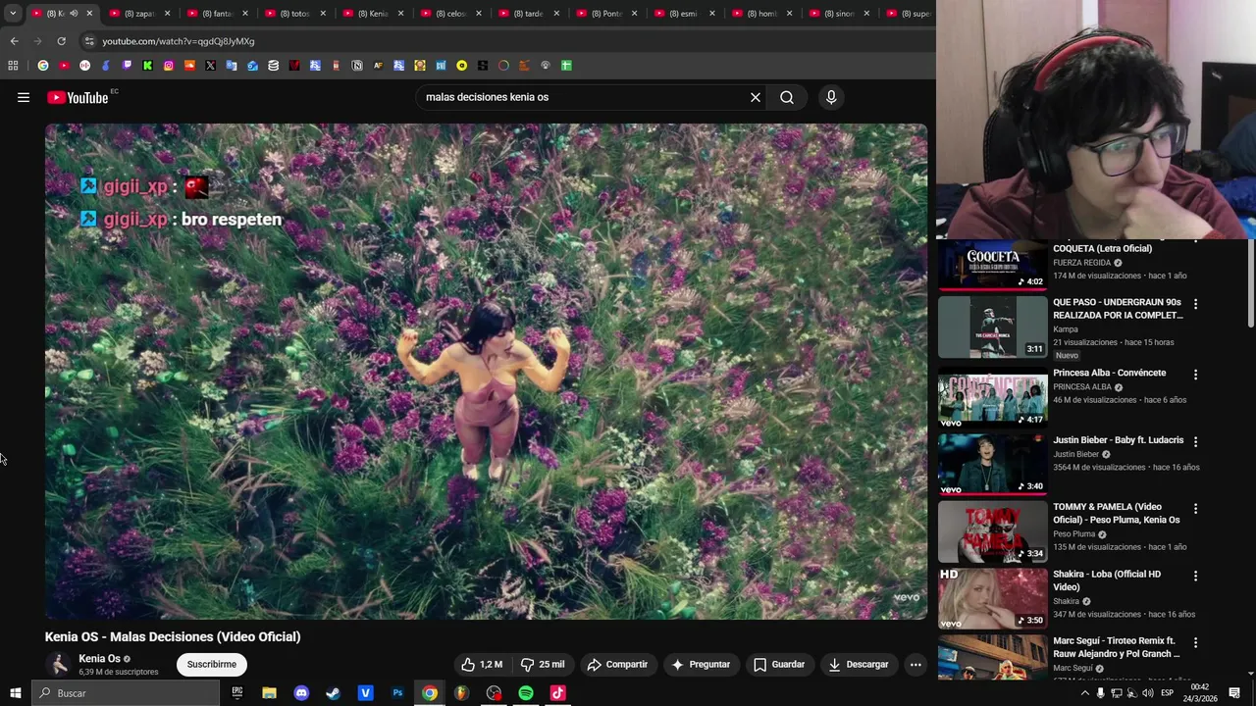Open the Preguntar AI assistant
The width and height of the screenshot is (1256, 706).
click(701, 664)
